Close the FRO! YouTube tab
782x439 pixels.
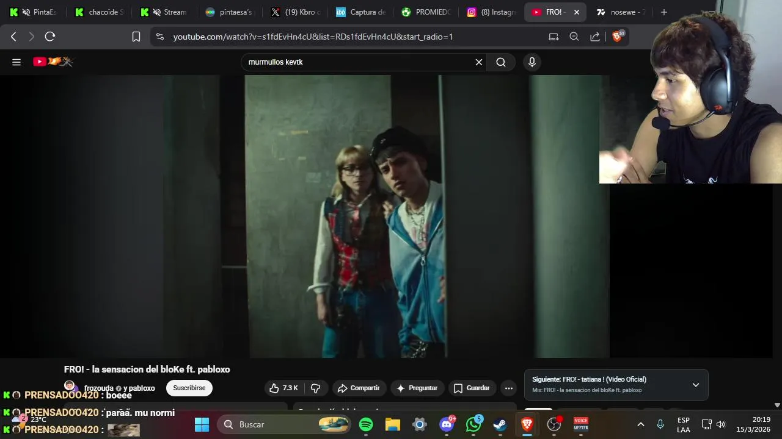coord(576,12)
